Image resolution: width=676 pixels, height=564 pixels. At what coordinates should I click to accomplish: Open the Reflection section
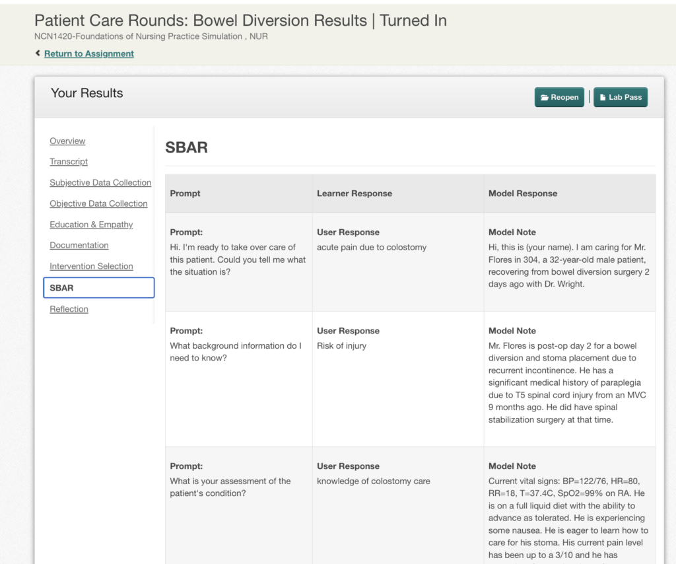(x=69, y=309)
